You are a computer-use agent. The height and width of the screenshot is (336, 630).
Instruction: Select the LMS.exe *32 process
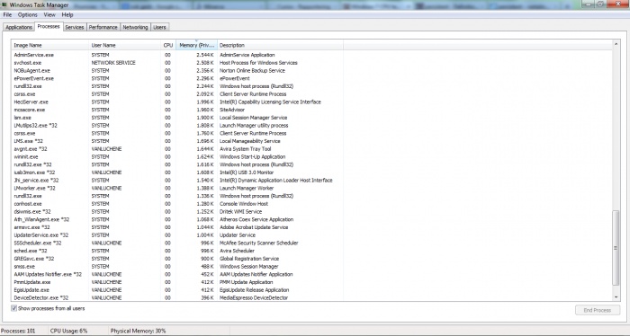click(311, 141)
